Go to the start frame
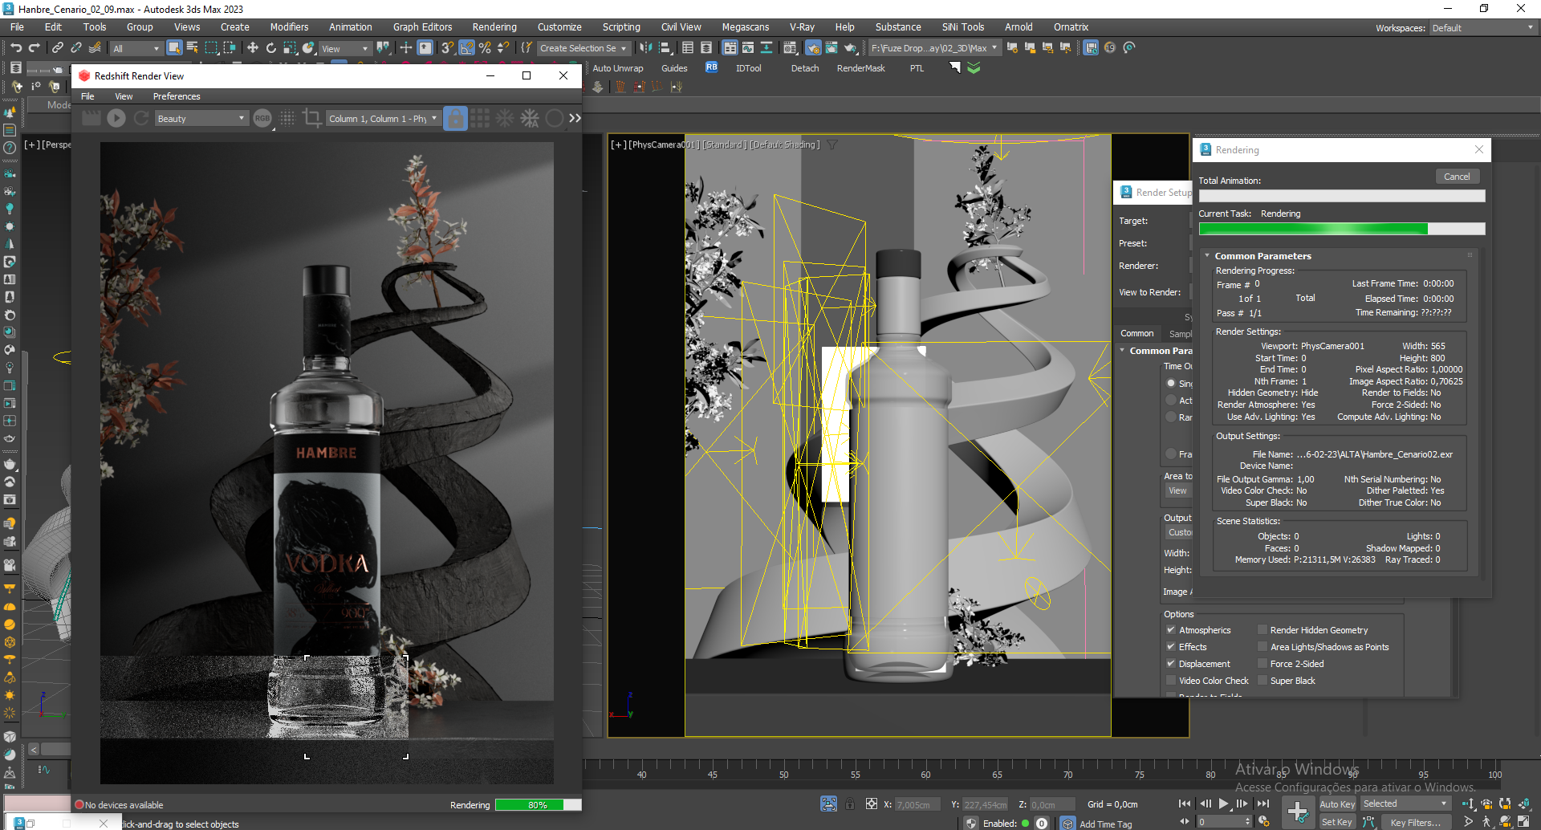The image size is (1541, 830). (1185, 804)
